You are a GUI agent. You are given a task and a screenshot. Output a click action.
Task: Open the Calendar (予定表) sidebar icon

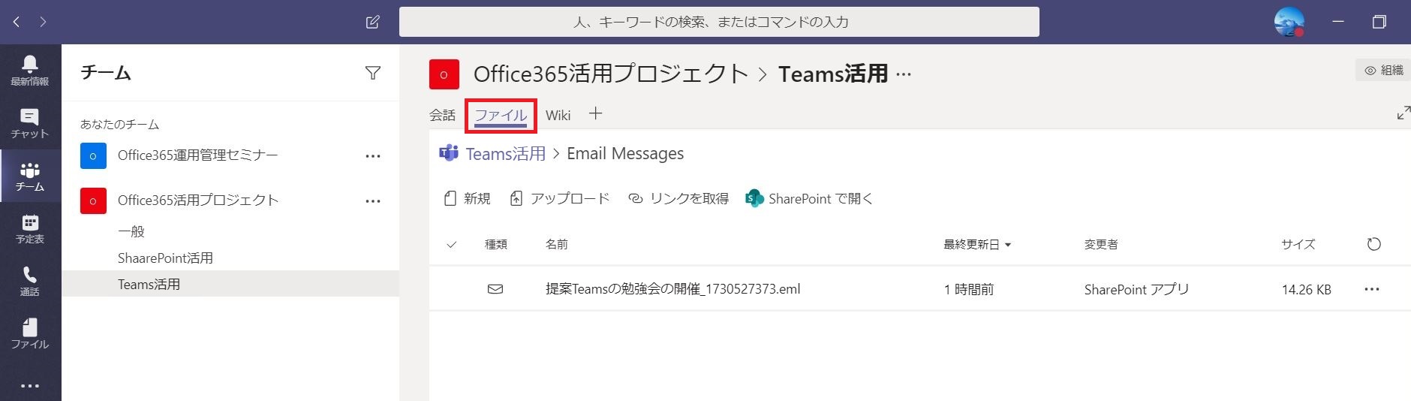(x=30, y=228)
